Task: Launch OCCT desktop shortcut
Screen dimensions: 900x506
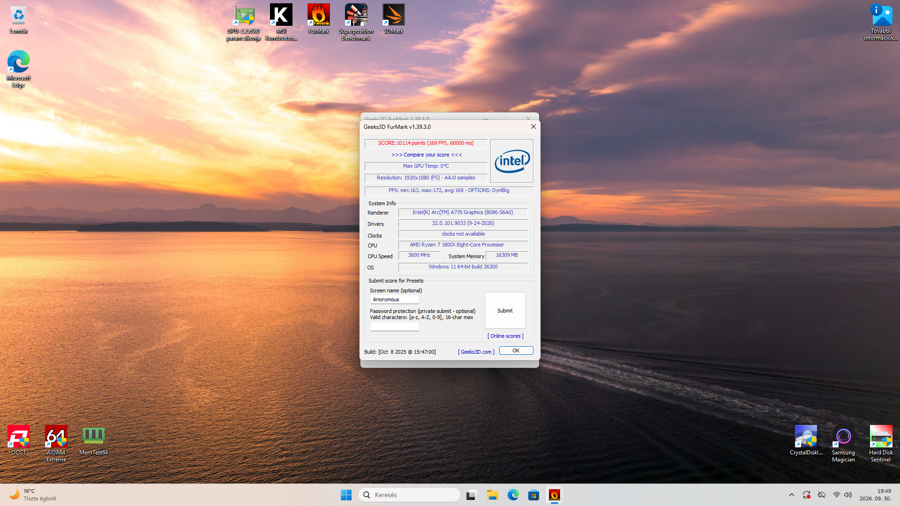Action: (19, 440)
